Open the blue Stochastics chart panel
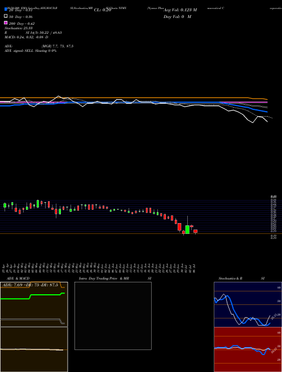This screenshot has width=282, height=372. (248, 304)
